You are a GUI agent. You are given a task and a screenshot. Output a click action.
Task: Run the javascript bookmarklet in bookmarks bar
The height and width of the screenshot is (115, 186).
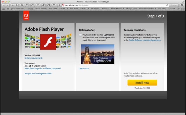click(x=22, y=9)
